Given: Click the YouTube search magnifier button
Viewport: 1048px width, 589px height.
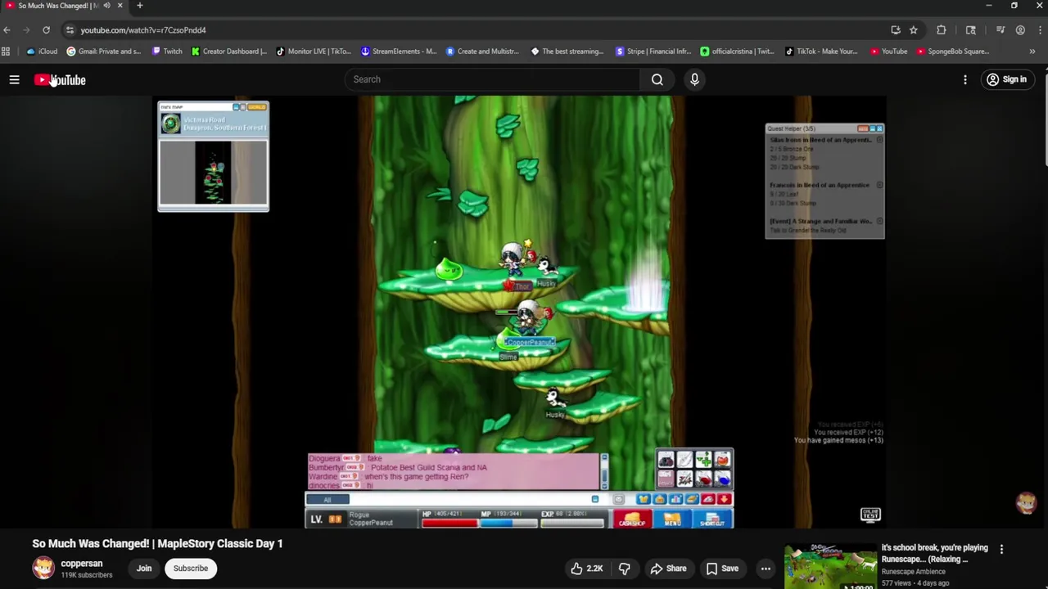Looking at the screenshot, I should coord(657,79).
